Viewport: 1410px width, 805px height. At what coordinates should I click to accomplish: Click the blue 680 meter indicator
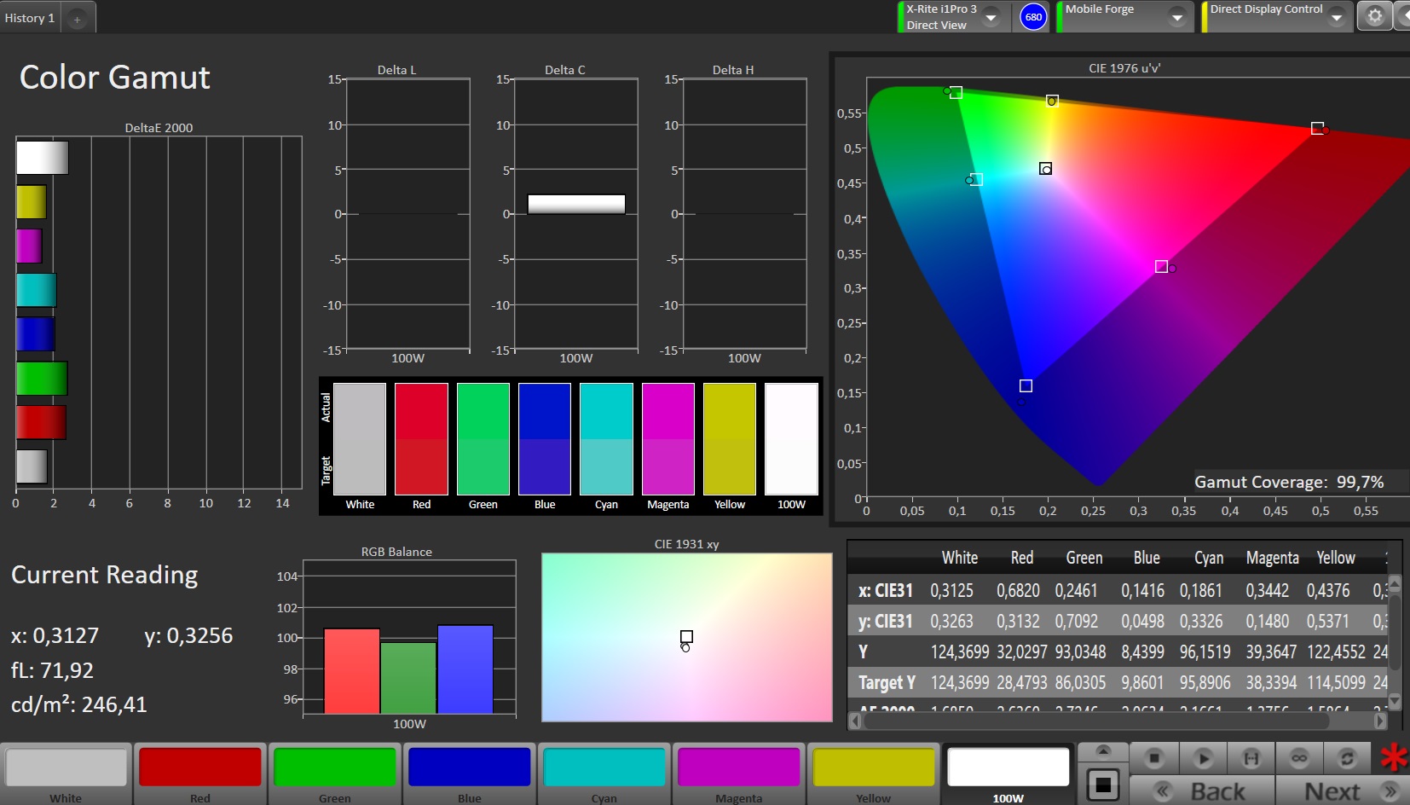(1033, 17)
